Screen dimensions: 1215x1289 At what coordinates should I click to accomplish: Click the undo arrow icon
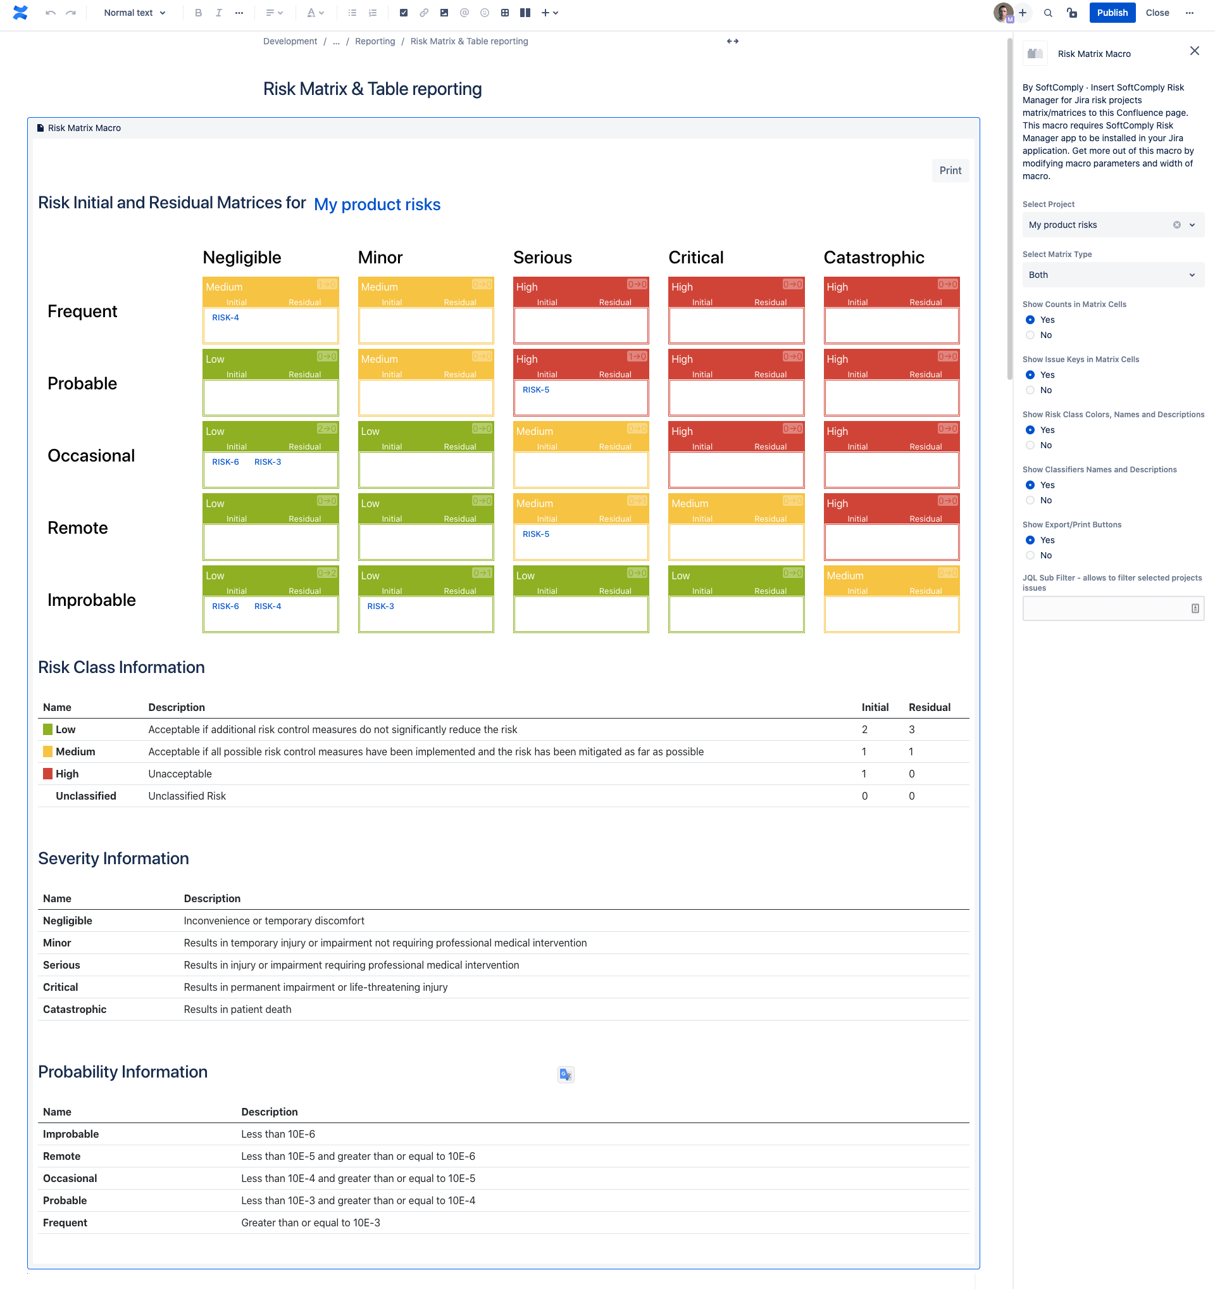coord(51,13)
